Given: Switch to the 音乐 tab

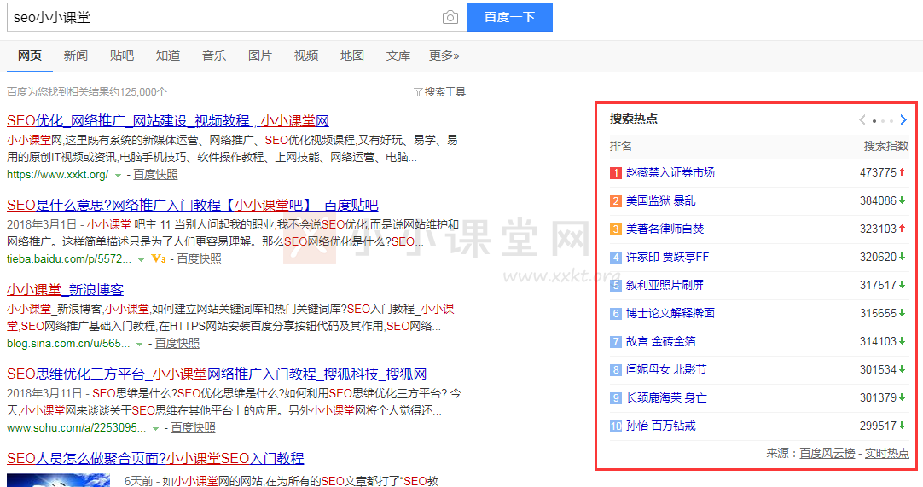Looking at the screenshot, I should point(213,55).
